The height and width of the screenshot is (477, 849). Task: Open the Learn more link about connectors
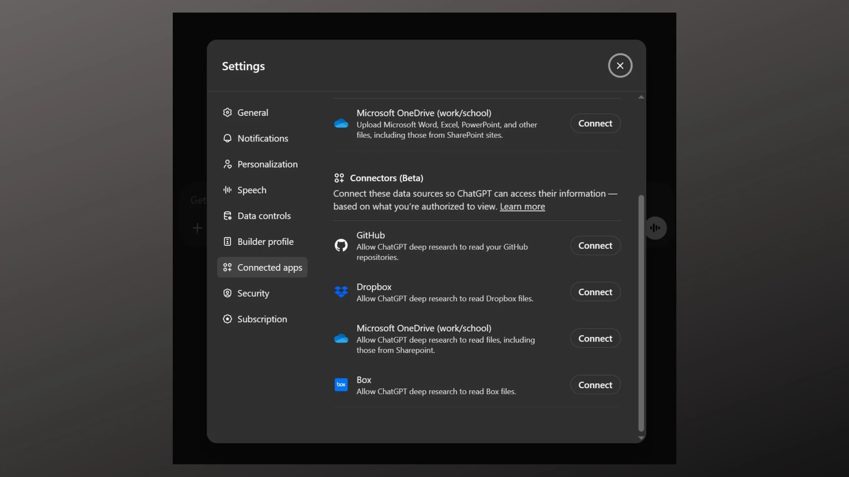point(522,207)
